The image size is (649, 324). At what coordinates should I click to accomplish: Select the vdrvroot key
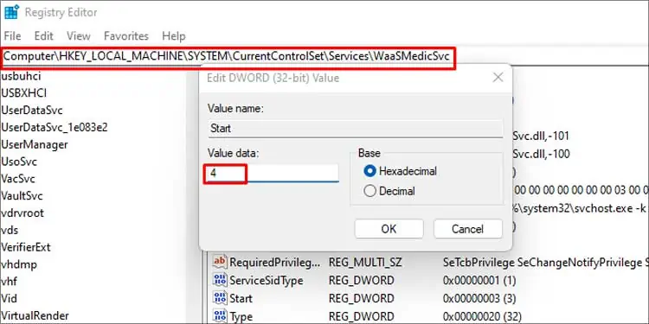pyautogui.click(x=22, y=213)
